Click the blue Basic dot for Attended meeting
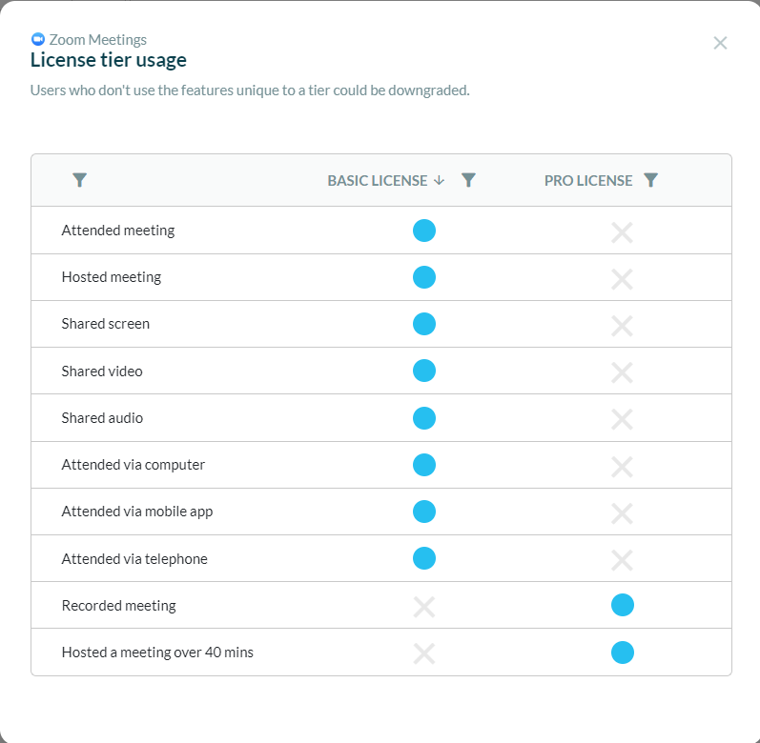This screenshot has width=760, height=743. point(424,231)
